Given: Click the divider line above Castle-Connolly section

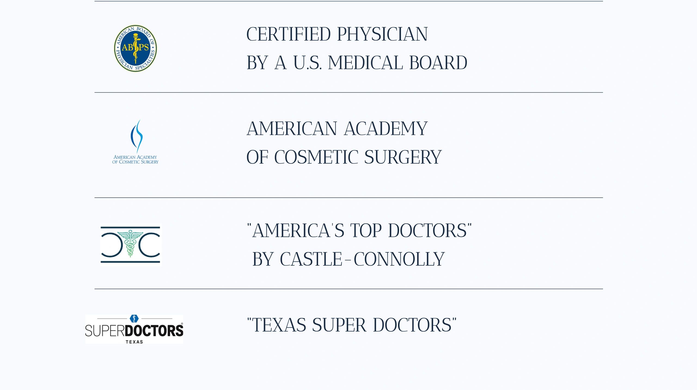Looking at the screenshot, I should tap(348, 198).
